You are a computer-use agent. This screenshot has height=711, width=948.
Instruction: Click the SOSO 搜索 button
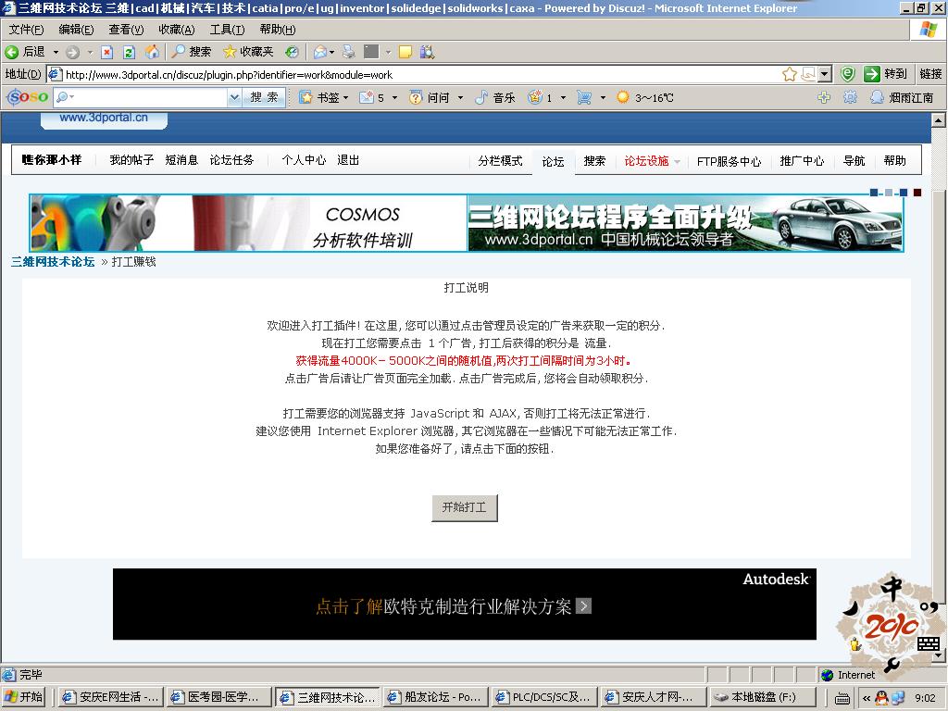click(x=264, y=97)
